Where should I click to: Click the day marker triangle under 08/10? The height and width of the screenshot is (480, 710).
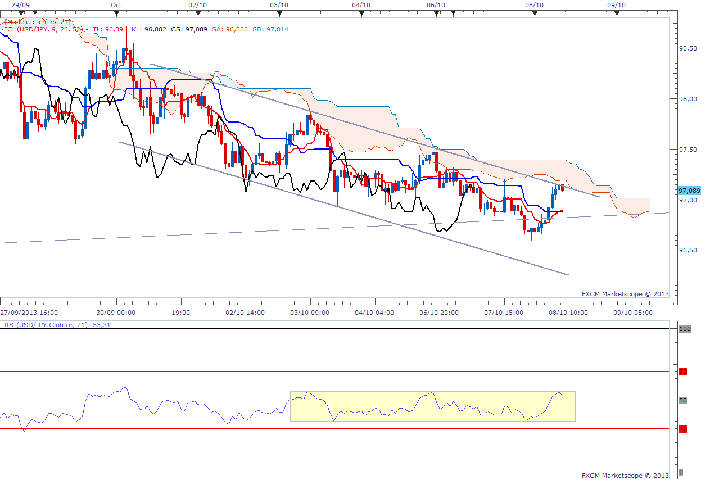535,14
